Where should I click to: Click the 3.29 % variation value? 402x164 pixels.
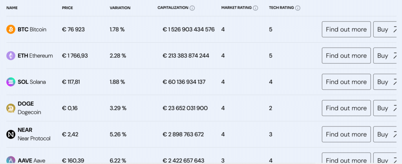pyautogui.click(x=118, y=108)
